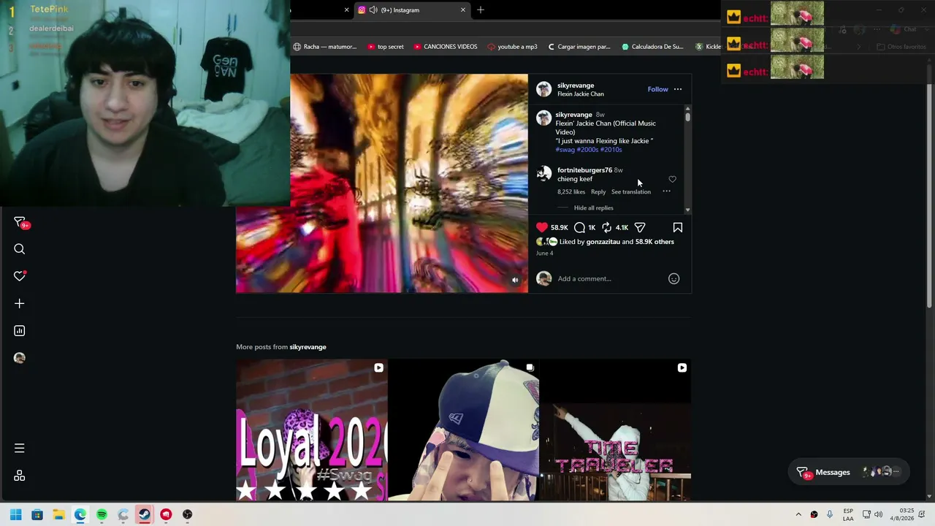The width and height of the screenshot is (935, 526).
Task: Show hidden system tray icons
Action: [798, 514]
